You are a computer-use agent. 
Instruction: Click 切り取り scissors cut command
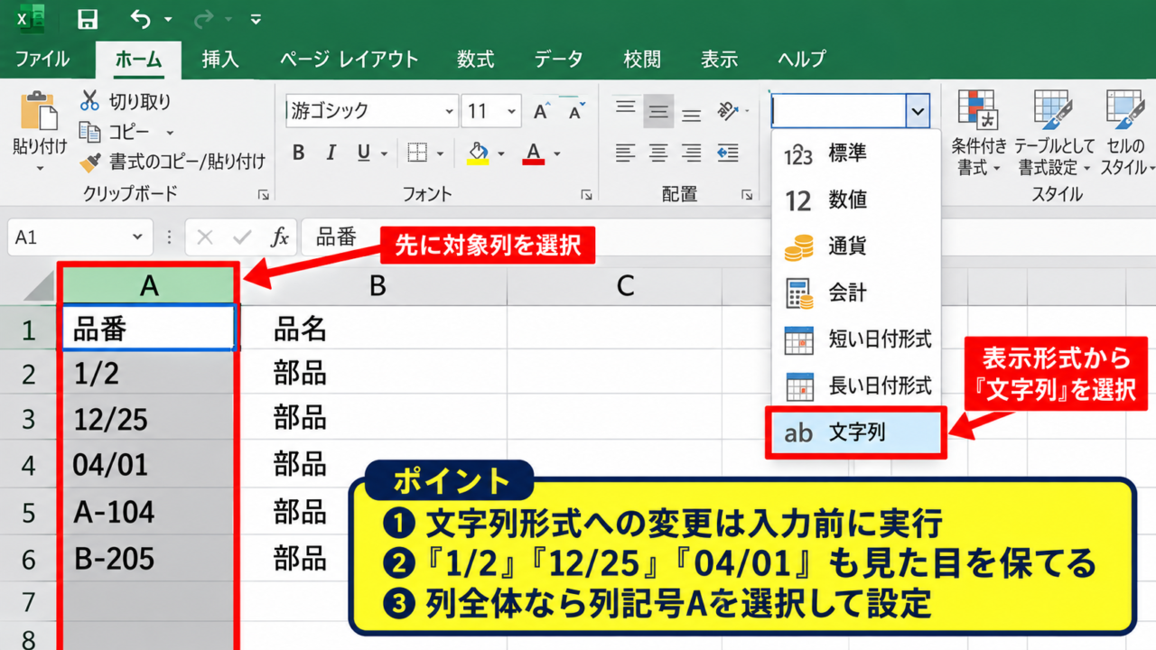(126, 101)
